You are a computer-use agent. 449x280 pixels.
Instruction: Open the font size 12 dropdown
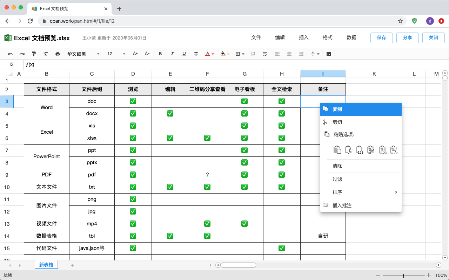[x=116, y=54]
